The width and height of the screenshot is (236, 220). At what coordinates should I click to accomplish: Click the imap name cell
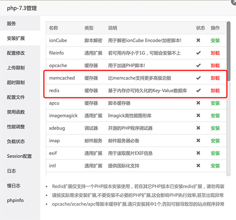tap(54, 141)
